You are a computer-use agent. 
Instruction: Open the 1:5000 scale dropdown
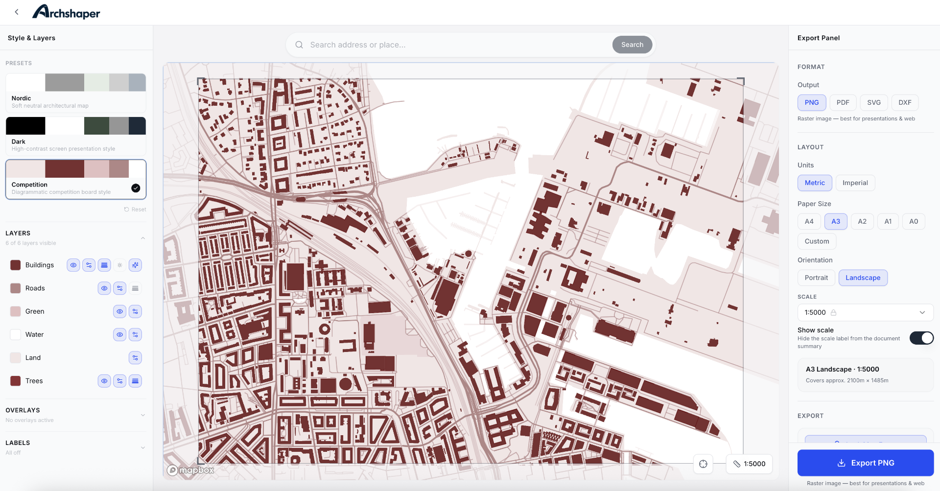[x=865, y=312]
